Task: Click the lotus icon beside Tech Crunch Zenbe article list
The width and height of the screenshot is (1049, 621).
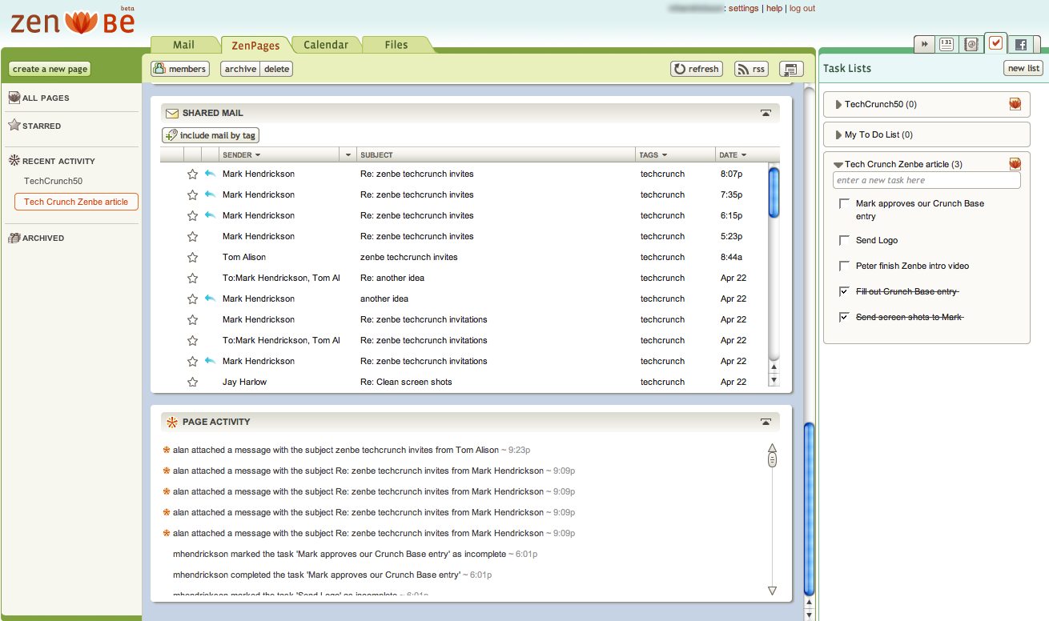Action: coord(1015,164)
